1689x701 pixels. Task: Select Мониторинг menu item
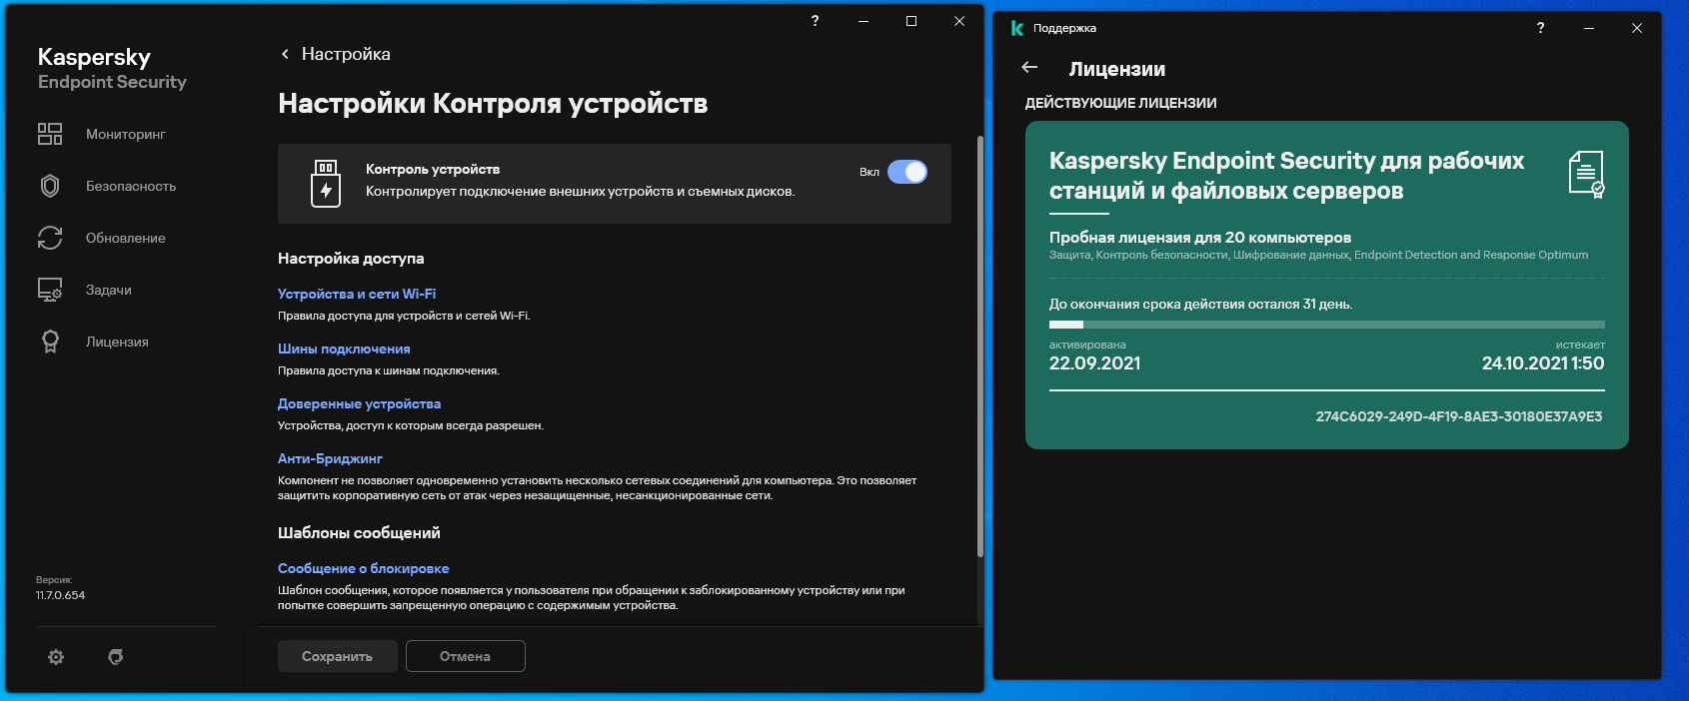click(x=126, y=134)
